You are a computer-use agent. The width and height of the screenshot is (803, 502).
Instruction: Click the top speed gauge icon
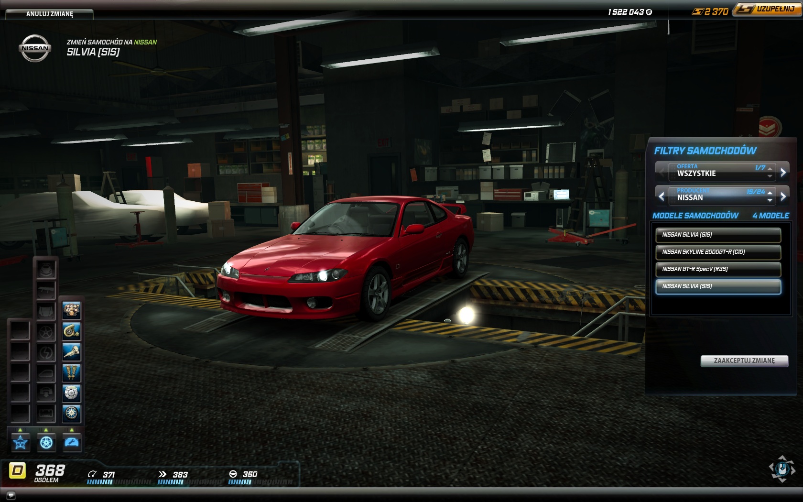(92, 474)
